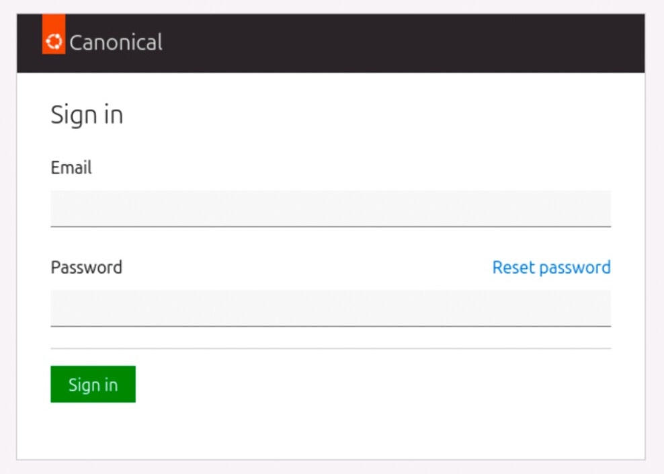
Task: Click the Email field label
Action: click(x=71, y=167)
